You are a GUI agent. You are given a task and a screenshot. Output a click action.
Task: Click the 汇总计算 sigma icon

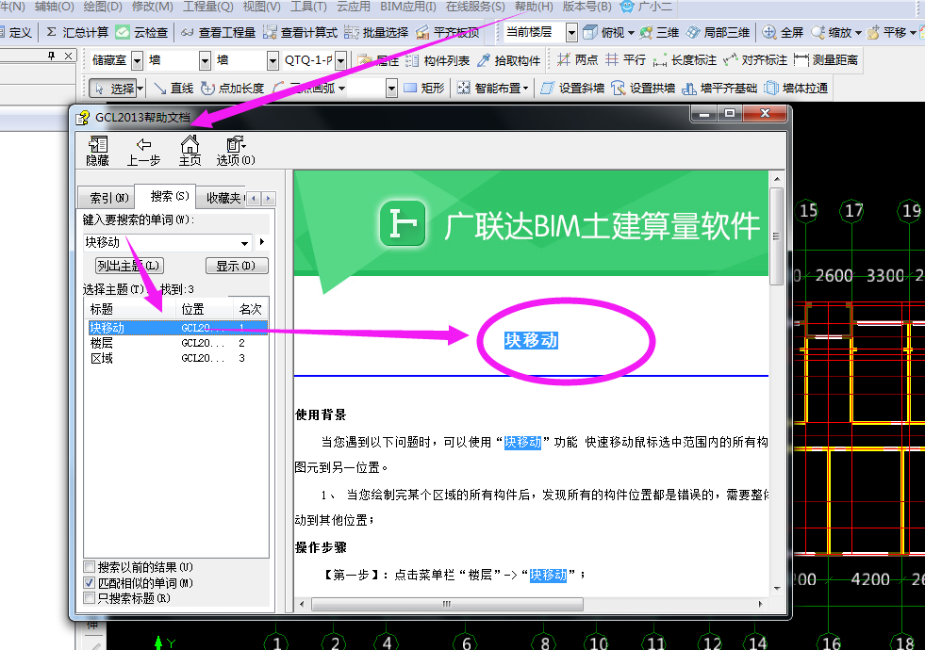click(51, 32)
